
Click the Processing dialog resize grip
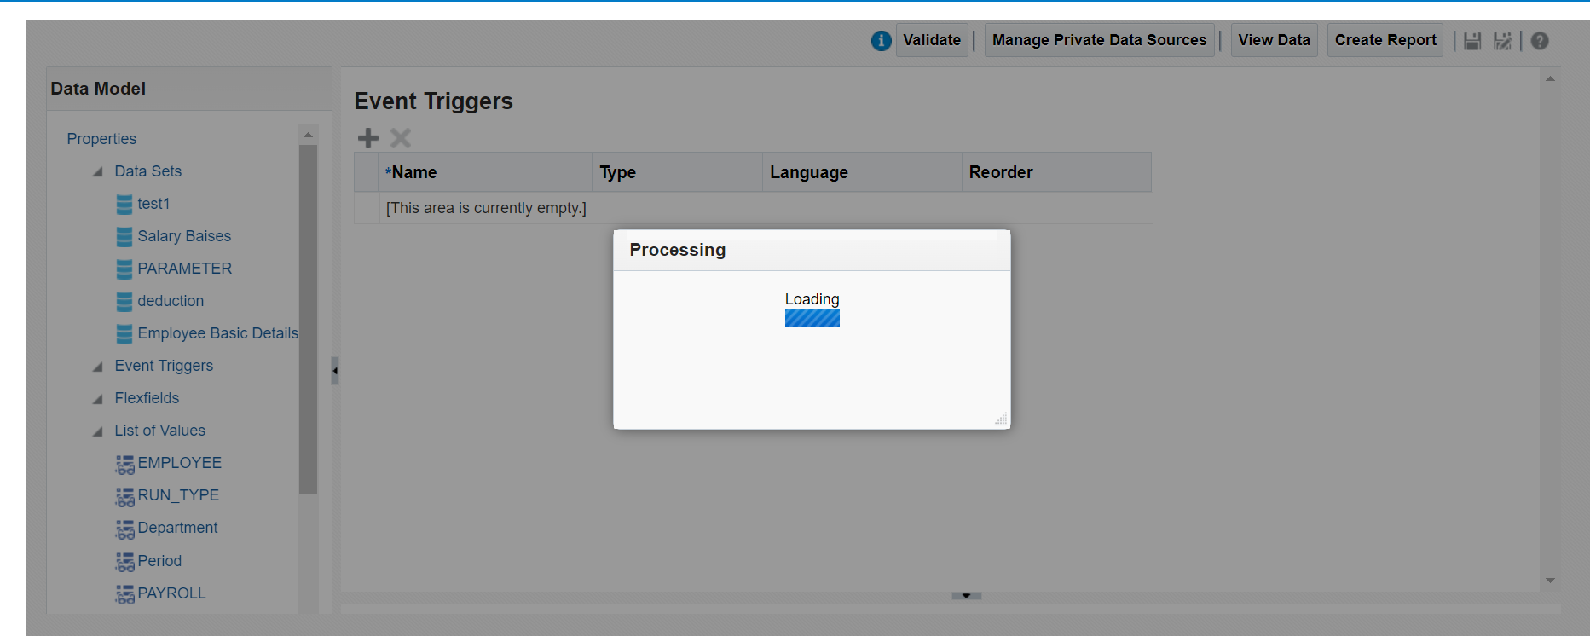(1001, 419)
